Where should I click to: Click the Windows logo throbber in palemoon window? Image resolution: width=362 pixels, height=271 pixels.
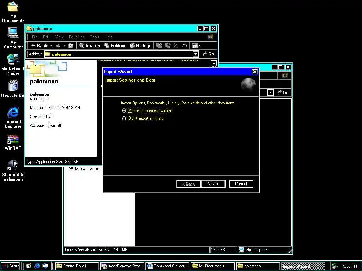(x=210, y=37)
